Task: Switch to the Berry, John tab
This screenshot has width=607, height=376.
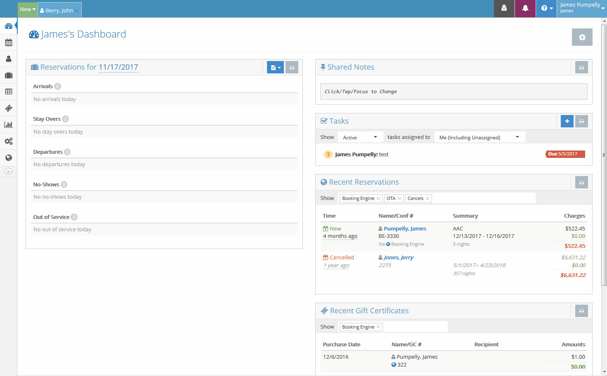Action: coord(59,10)
